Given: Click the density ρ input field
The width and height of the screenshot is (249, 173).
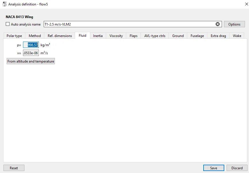Looking at the screenshot, I should click(31, 45).
